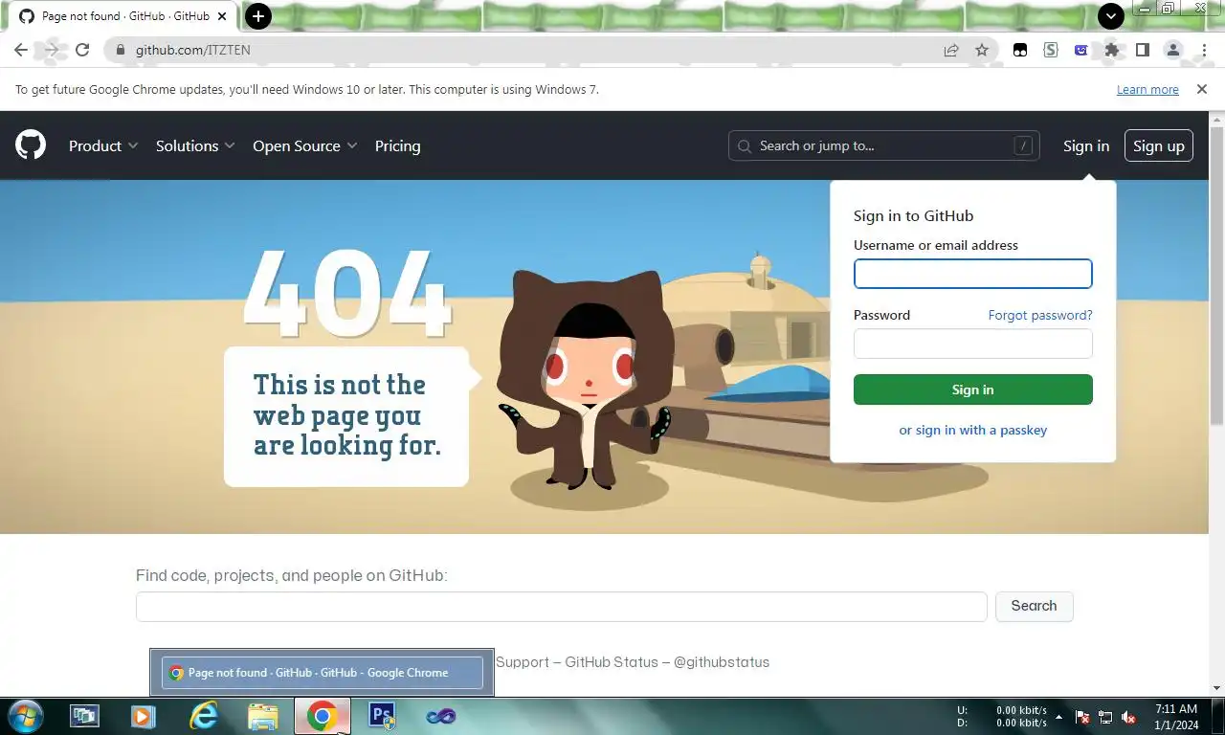Viewport: 1225px width, 735px height.
Task: Open the tab search dropdown
Action: pyautogui.click(x=1110, y=16)
